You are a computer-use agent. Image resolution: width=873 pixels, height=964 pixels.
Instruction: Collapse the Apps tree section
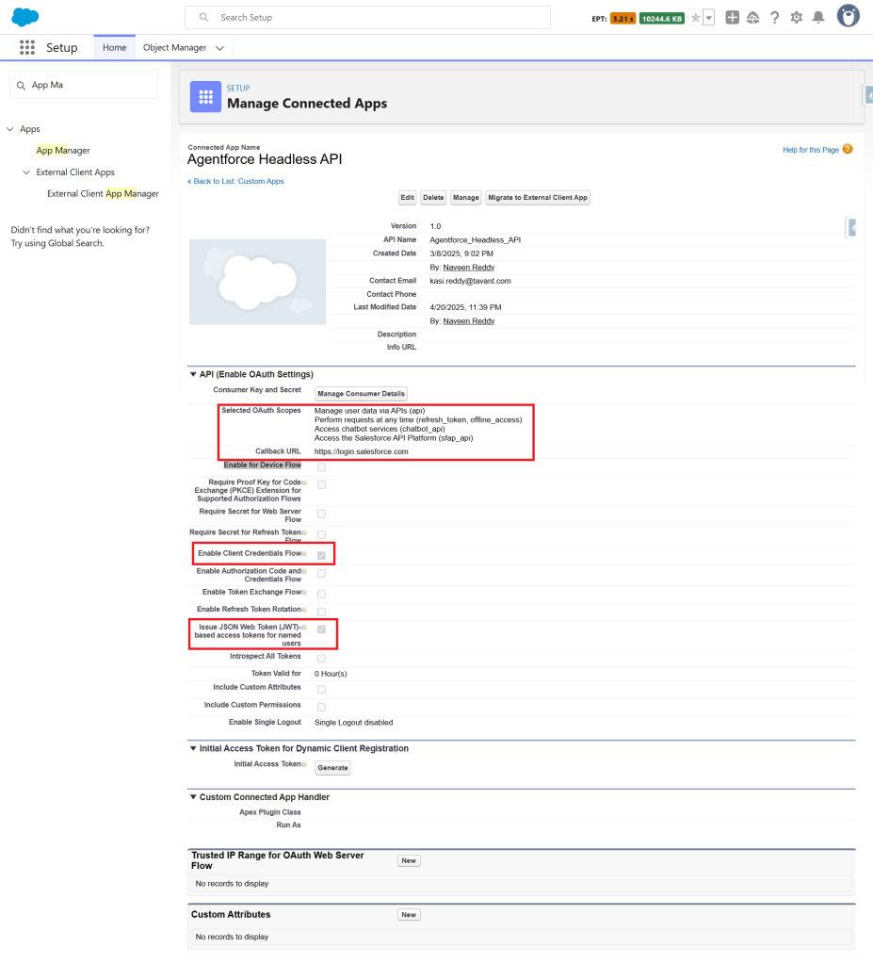[x=9, y=129]
